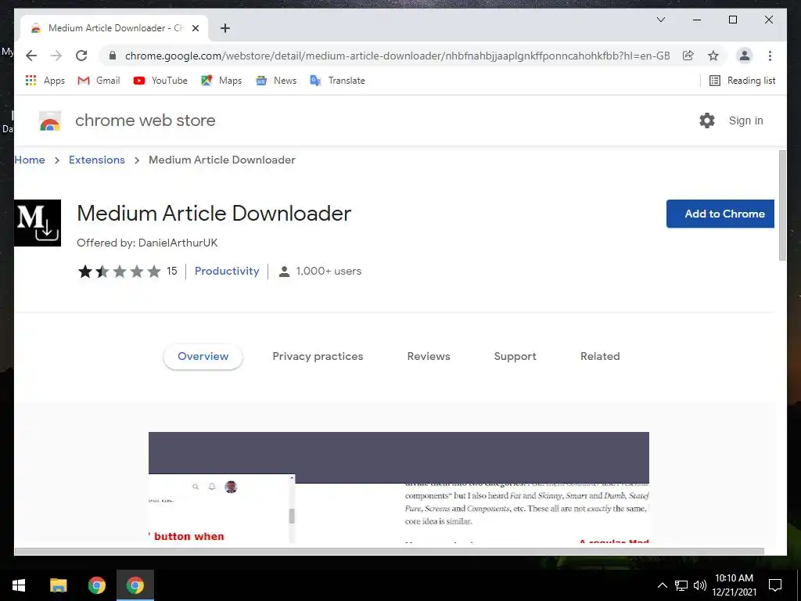
Task: Open the Chrome profile avatar
Action: point(745,56)
